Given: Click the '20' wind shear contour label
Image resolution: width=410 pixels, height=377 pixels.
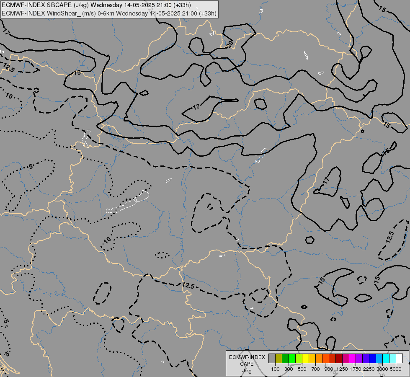Looking at the screenshot, I should pyautogui.click(x=229, y=44).
